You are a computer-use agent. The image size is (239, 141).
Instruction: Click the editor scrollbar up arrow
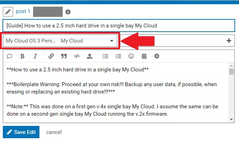[x=231, y=66]
